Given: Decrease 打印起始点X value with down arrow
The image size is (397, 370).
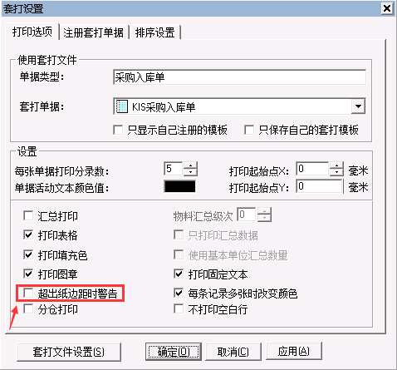Looking at the screenshot, I should [336, 172].
